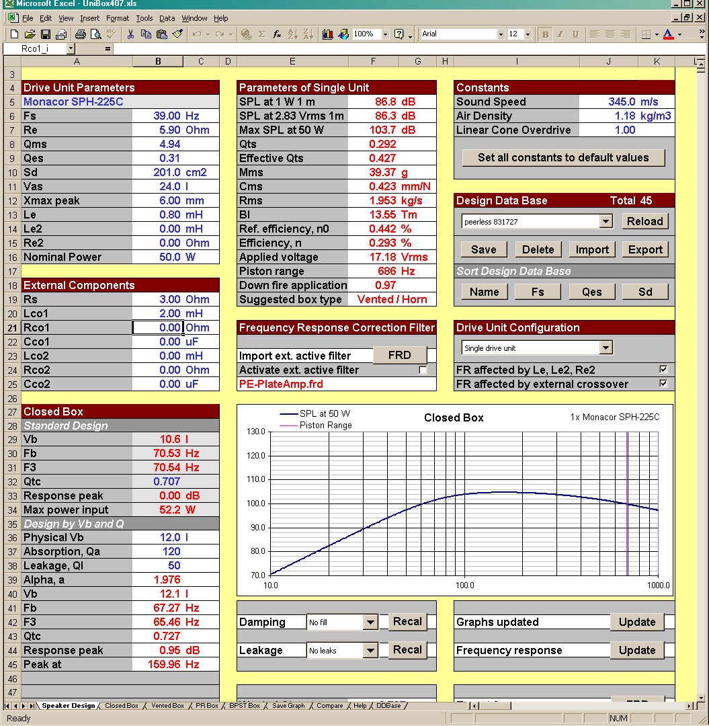Image resolution: width=709 pixels, height=726 pixels.
Task: Click the Office Assistant help icon
Action: point(399,34)
